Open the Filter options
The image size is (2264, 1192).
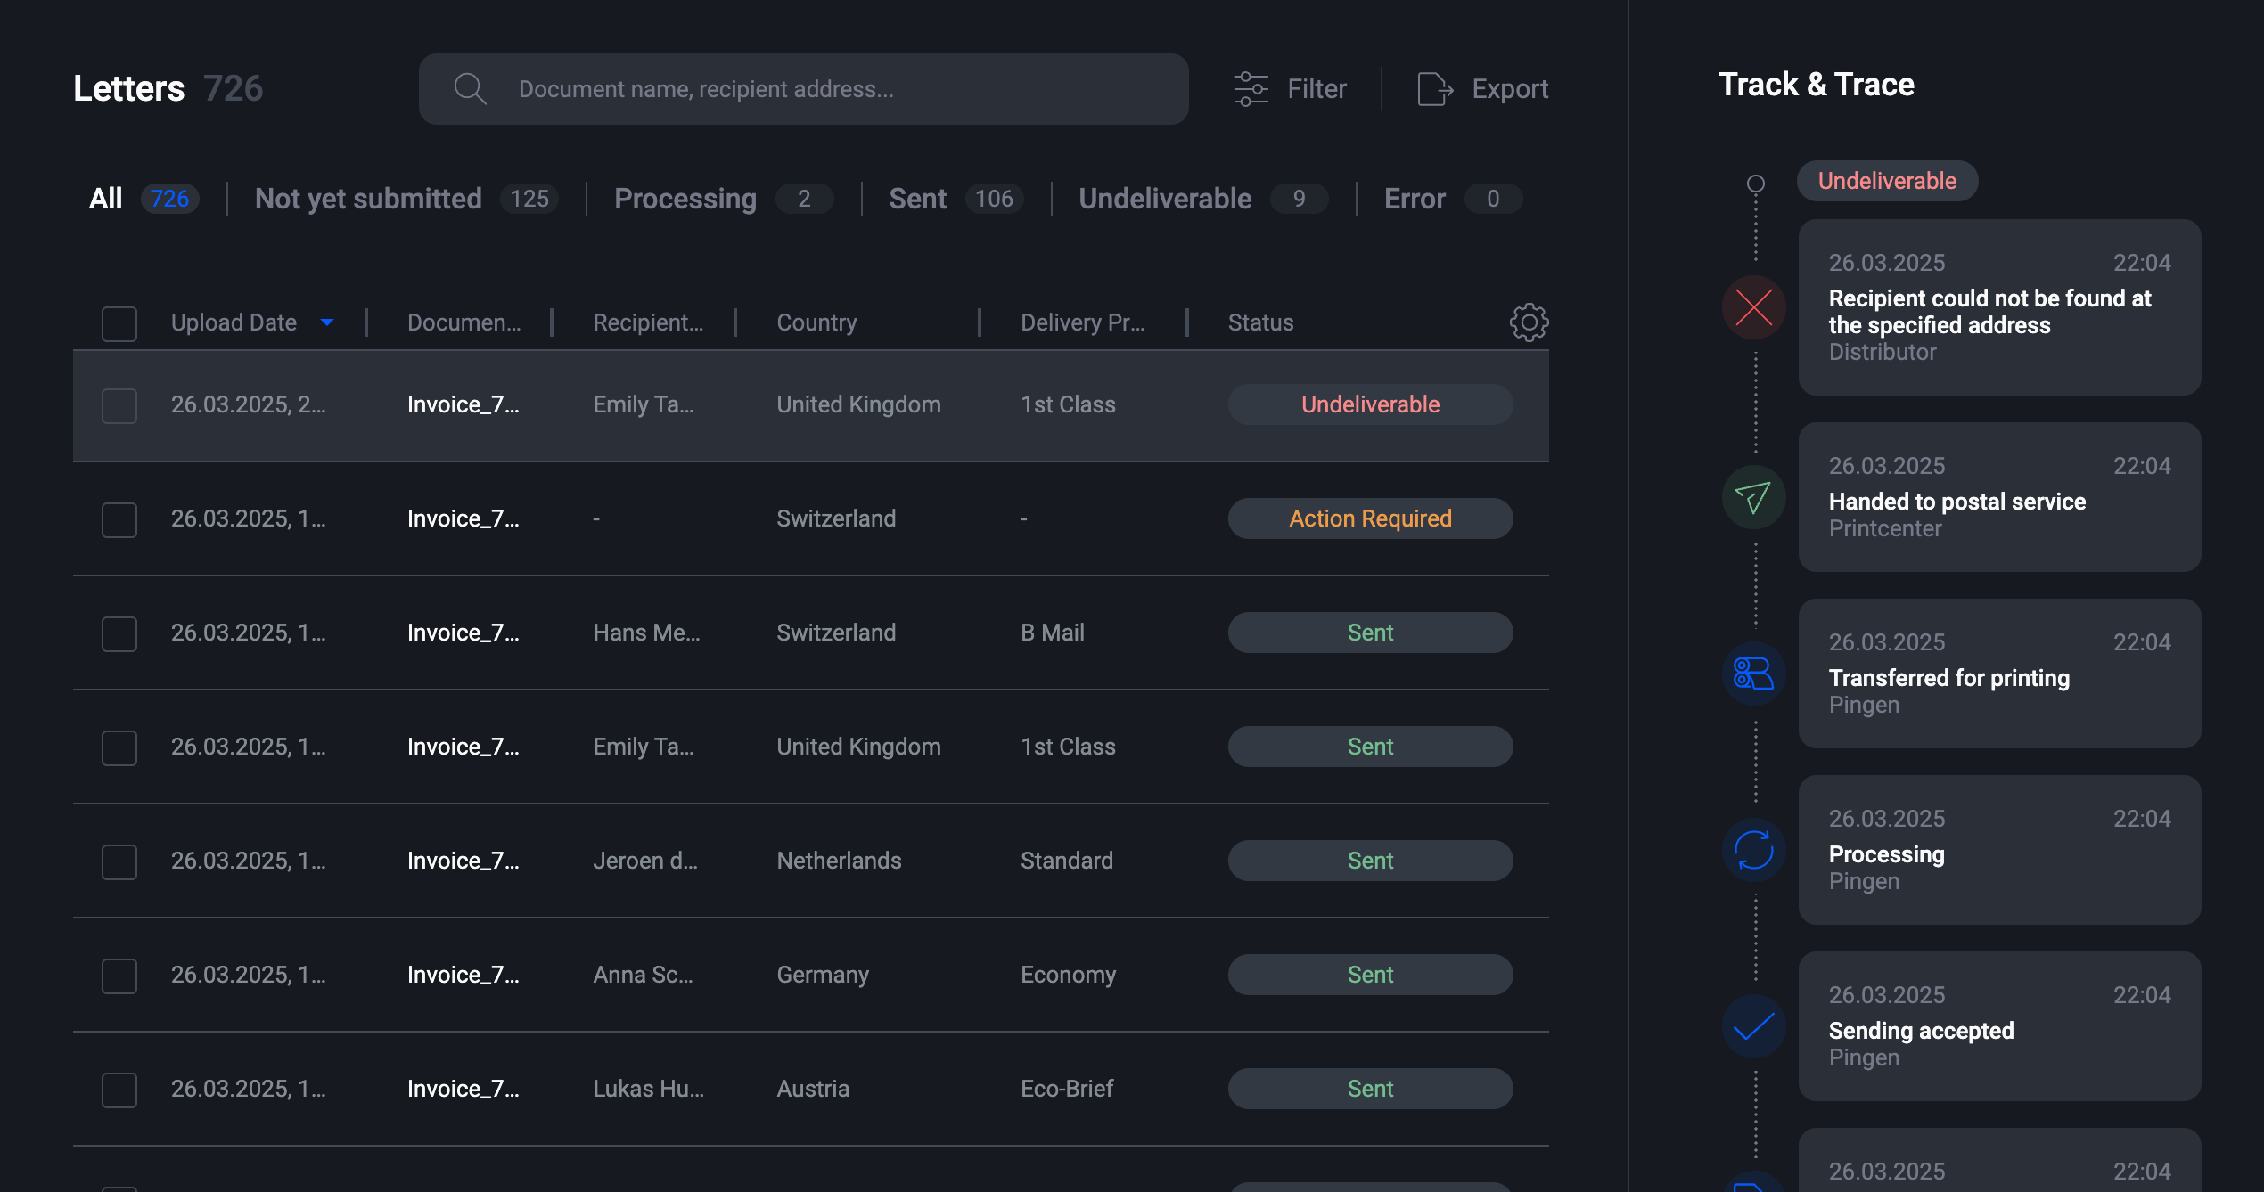point(1290,88)
